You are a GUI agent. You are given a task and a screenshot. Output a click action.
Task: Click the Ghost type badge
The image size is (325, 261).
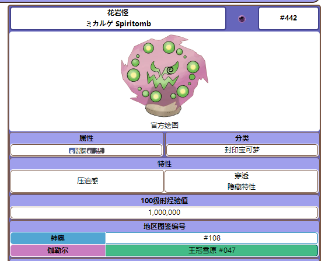[78, 151]
